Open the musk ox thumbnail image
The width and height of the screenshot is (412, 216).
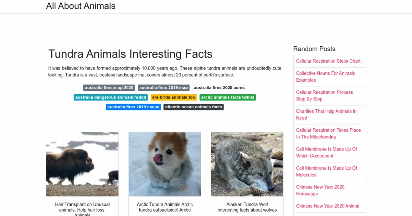82,164
